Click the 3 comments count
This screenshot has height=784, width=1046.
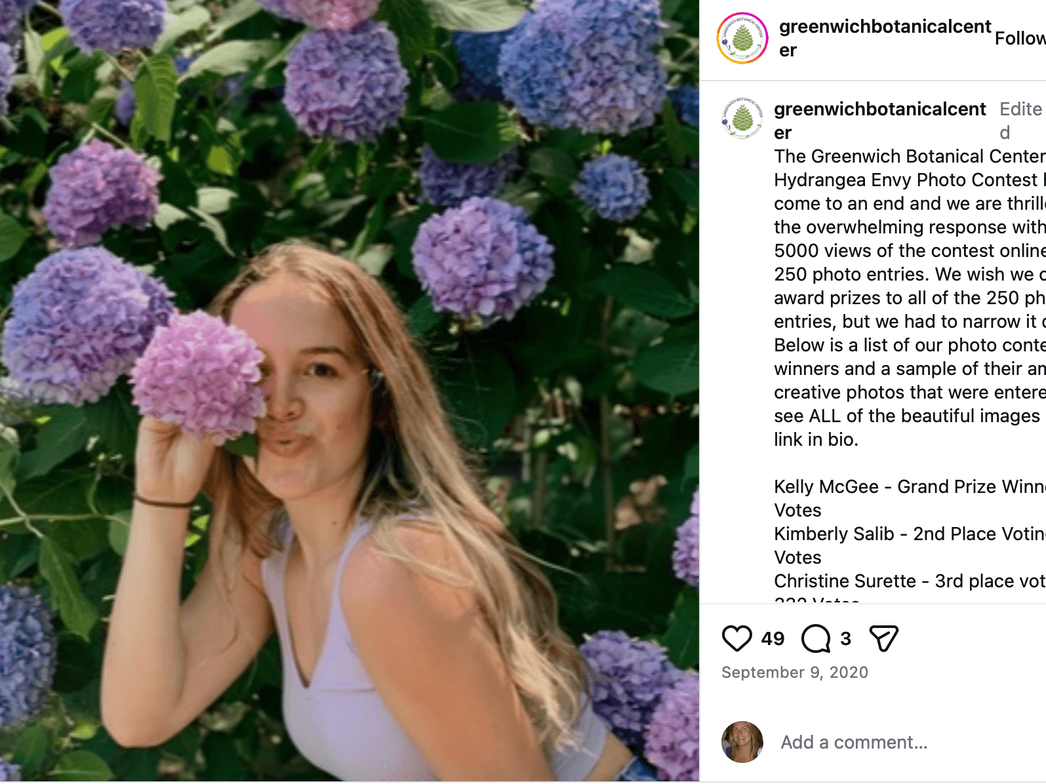tap(846, 638)
